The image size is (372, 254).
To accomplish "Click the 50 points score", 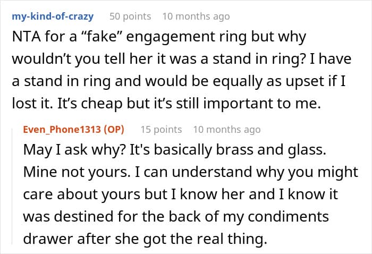I will click(130, 16).
